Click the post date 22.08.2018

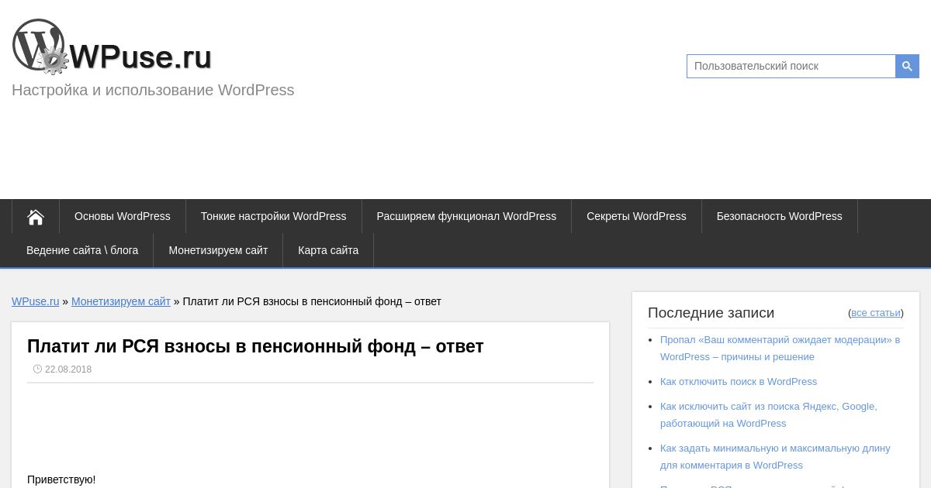pyautogui.click(x=68, y=369)
